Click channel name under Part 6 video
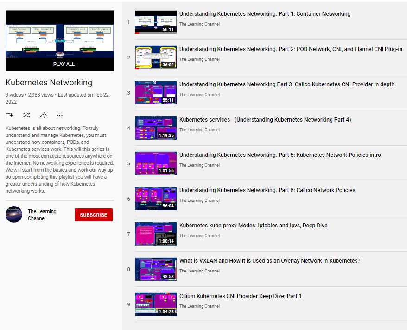407x330 pixels. tap(199, 201)
